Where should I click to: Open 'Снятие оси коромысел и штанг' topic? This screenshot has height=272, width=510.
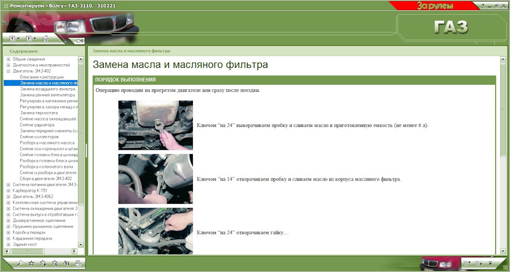coord(48,149)
